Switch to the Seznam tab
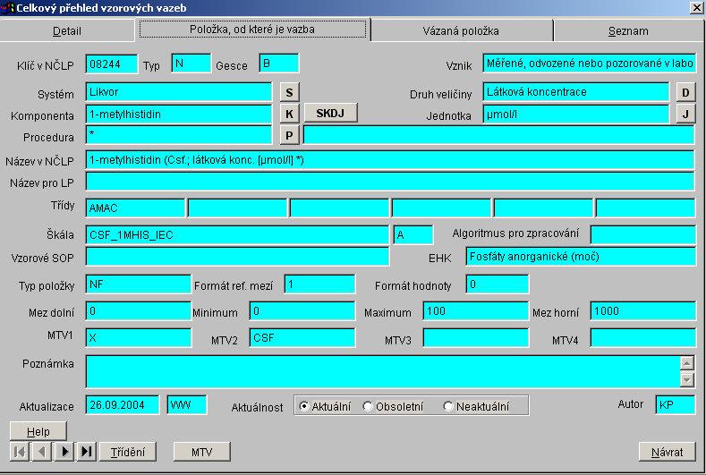Viewport: 706px width, 475px height. [x=628, y=30]
